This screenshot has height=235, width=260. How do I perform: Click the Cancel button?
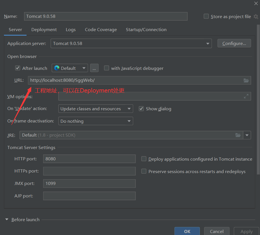pos(217,231)
